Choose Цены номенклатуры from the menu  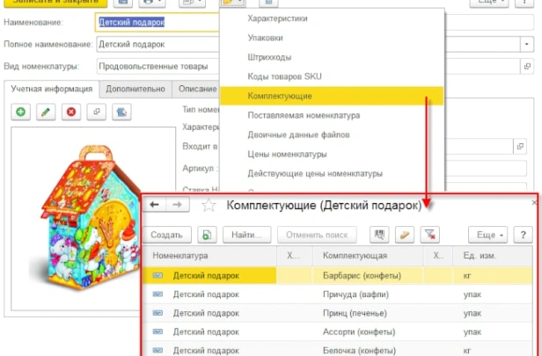pyautogui.click(x=287, y=154)
